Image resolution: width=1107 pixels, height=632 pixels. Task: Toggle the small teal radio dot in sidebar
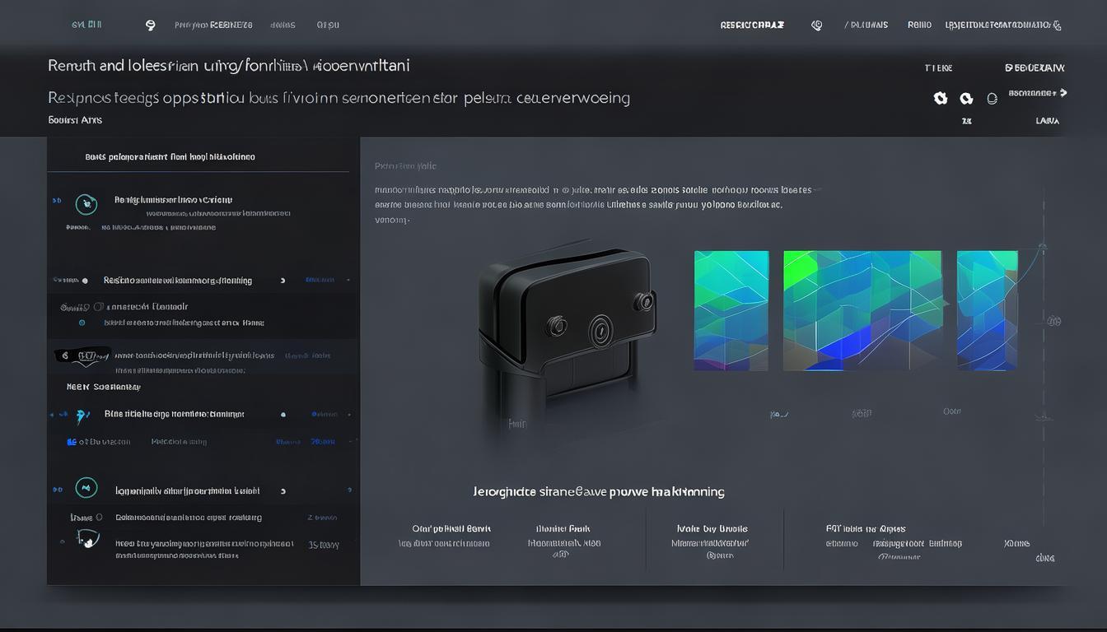(x=82, y=323)
